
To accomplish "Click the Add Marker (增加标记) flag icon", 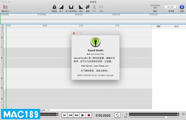I will tap(5, 7).
